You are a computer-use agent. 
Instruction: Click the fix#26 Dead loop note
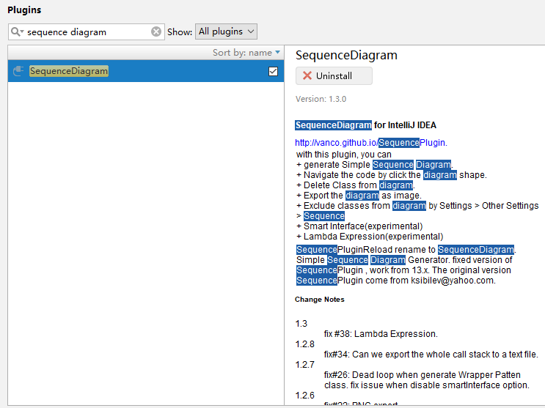click(427, 380)
